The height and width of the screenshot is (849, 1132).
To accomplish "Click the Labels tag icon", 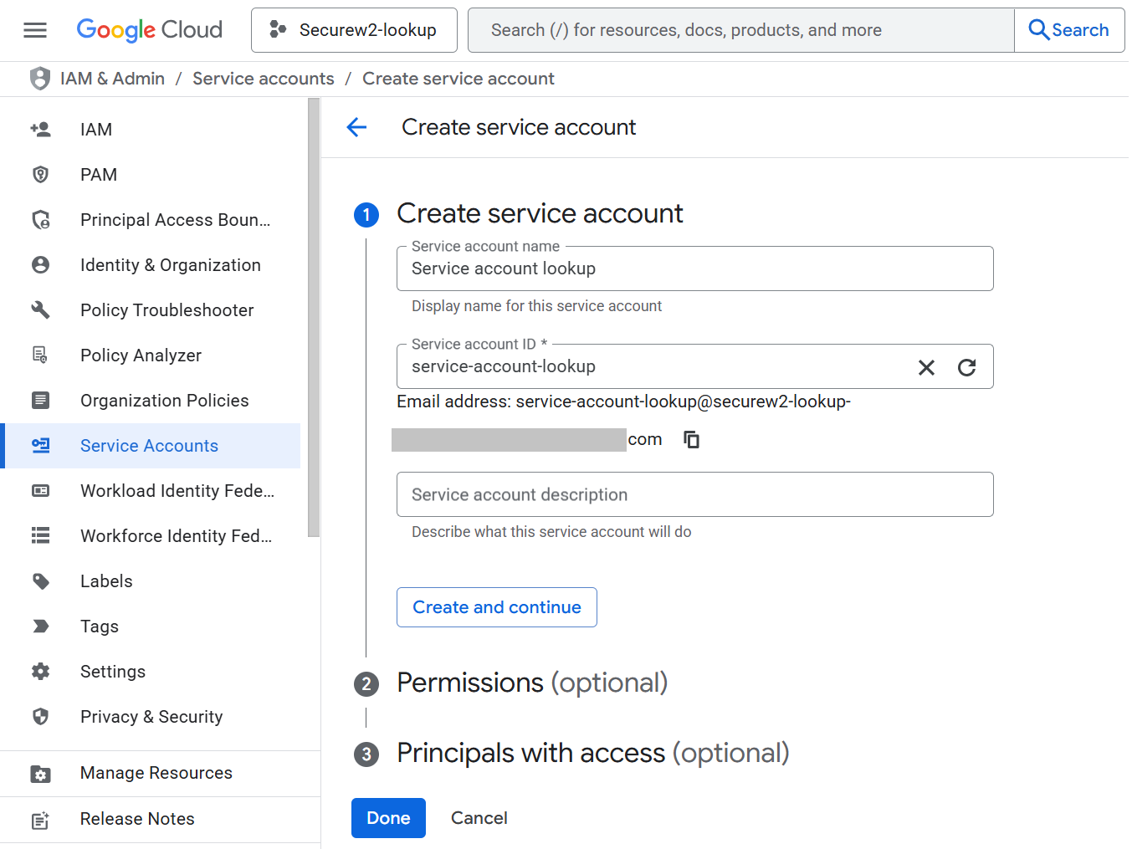I will [x=40, y=581].
